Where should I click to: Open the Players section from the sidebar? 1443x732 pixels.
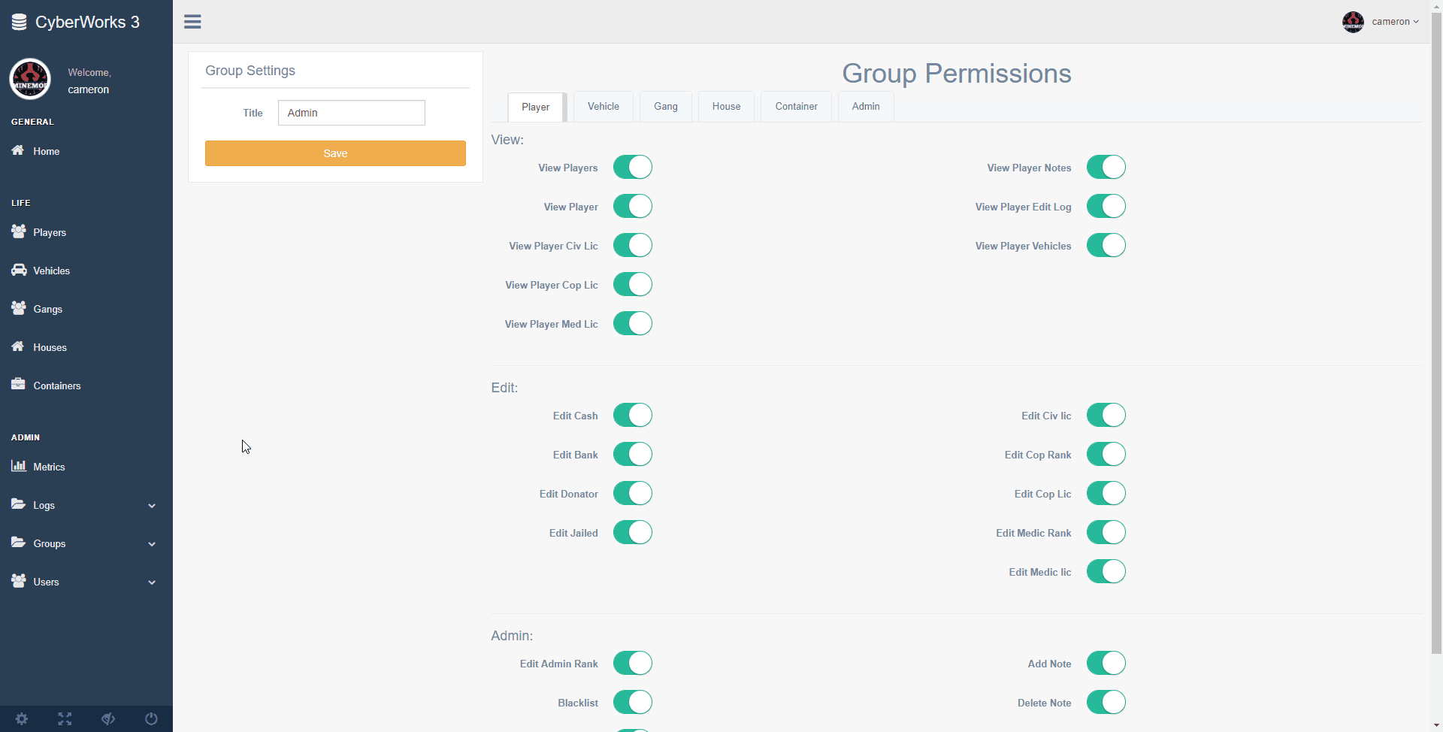[48, 232]
